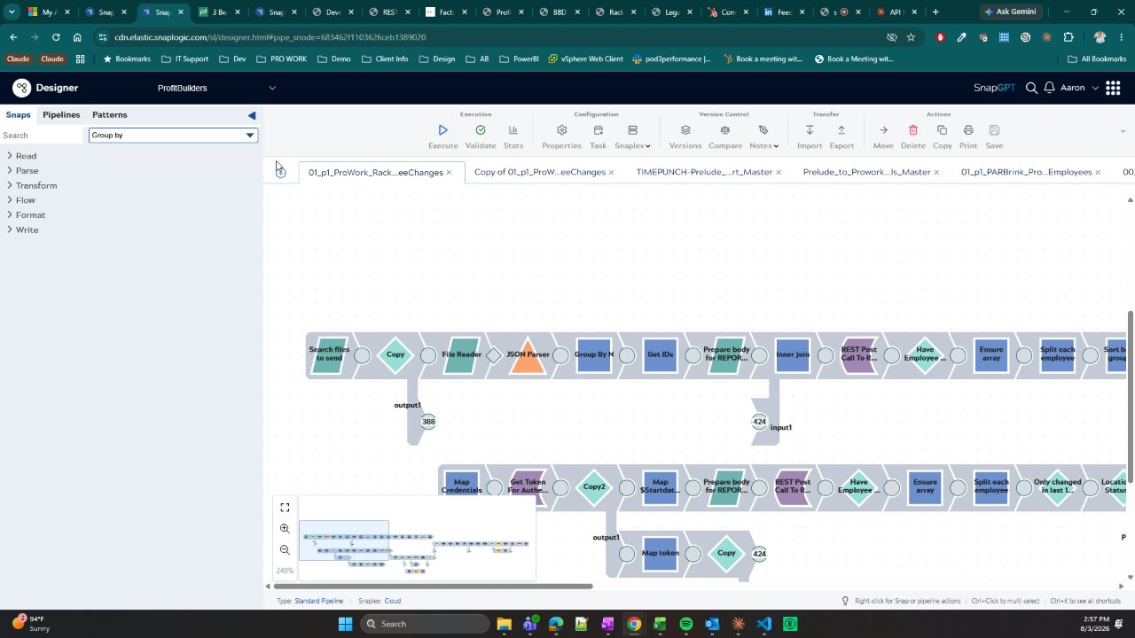Click the Validate checkmark icon
Viewport: 1135px width, 638px height.
[481, 130]
